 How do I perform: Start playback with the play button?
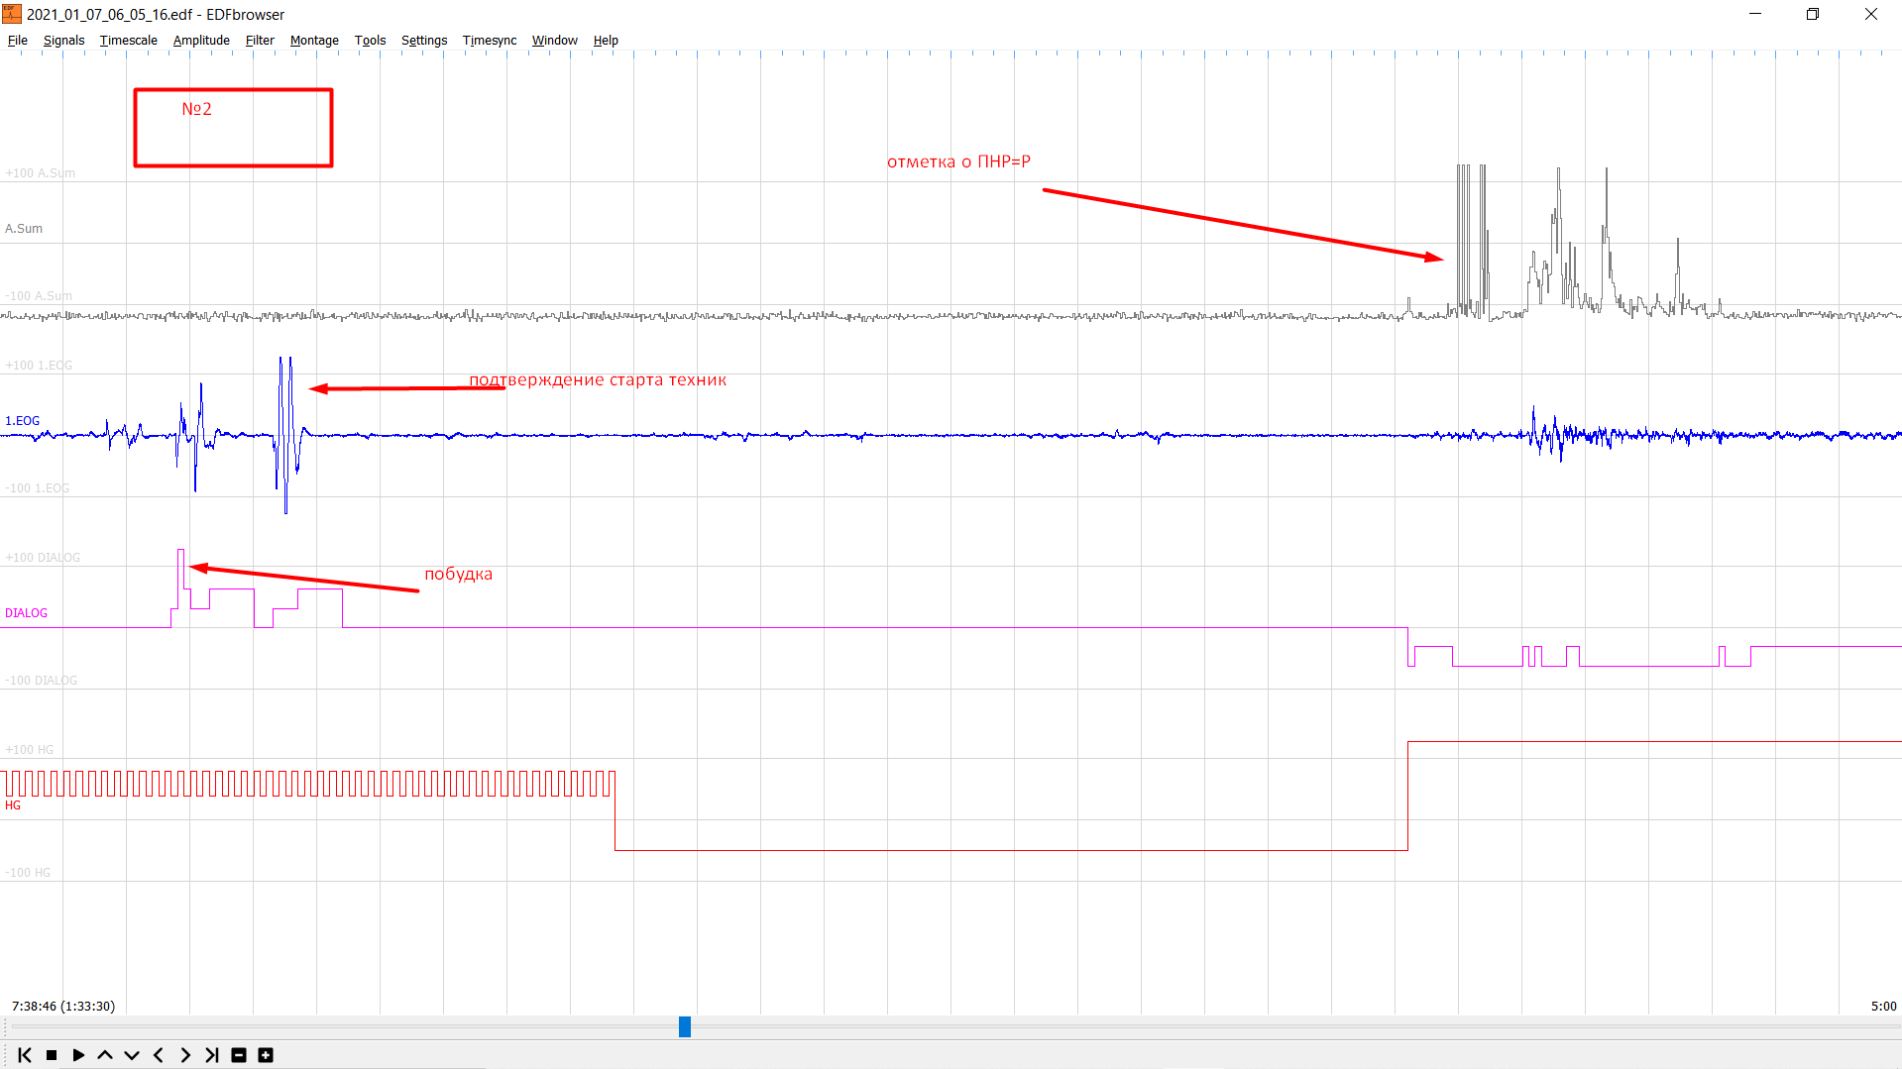78,1055
